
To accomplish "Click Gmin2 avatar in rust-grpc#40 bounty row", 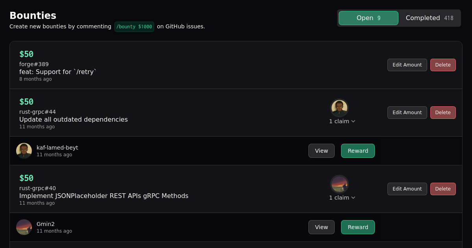I will tap(339, 184).
